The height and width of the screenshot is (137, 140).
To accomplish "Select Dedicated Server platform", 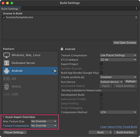I will 30,63.
